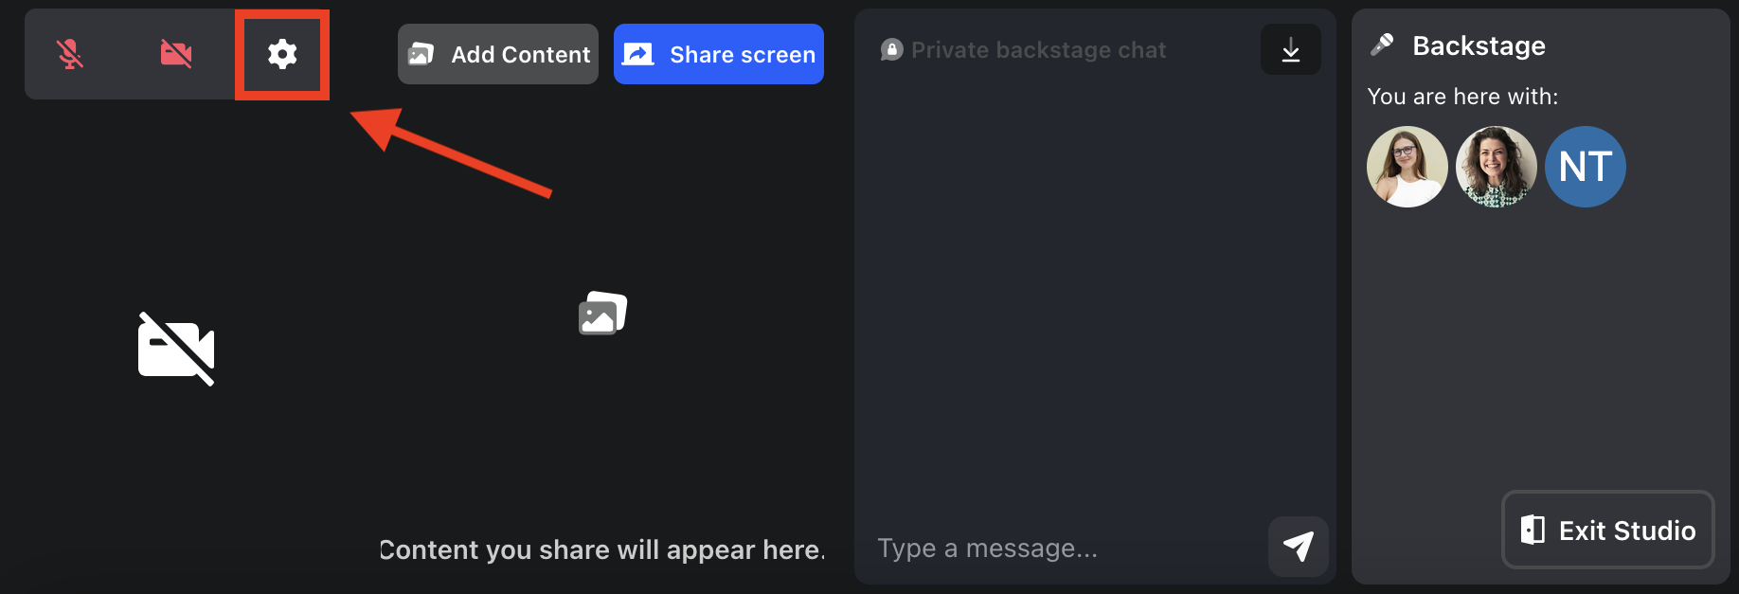The width and height of the screenshot is (1739, 594).
Task: Send the message using the paper plane icon
Action: point(1299,547)
